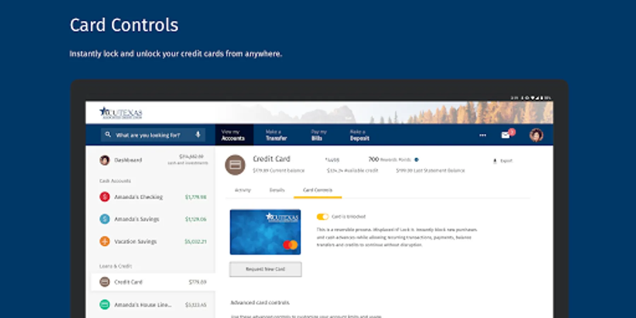Image resolution: width=636 pixels, height=318 pixels.
Task: Click the "Card Controls" promotional heading
Action: 124,25
